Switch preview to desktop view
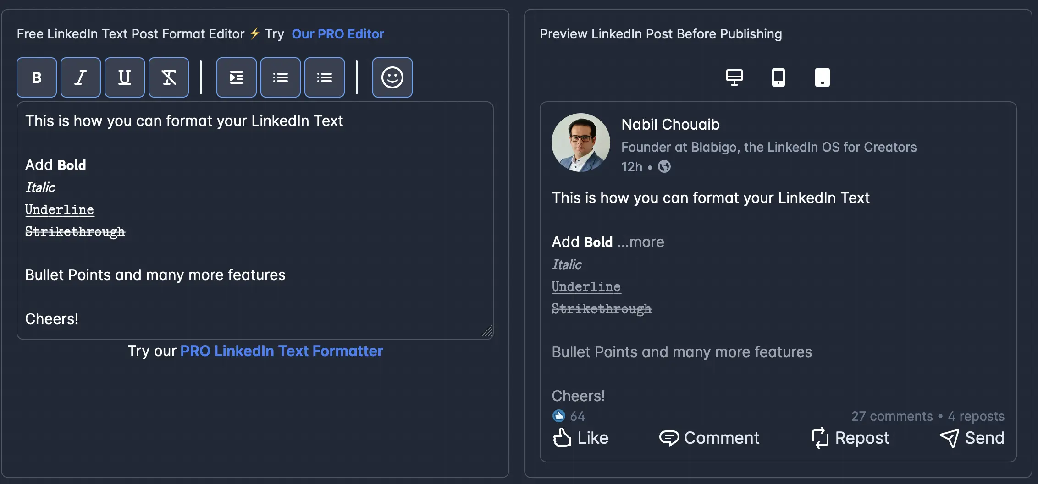 734,77
